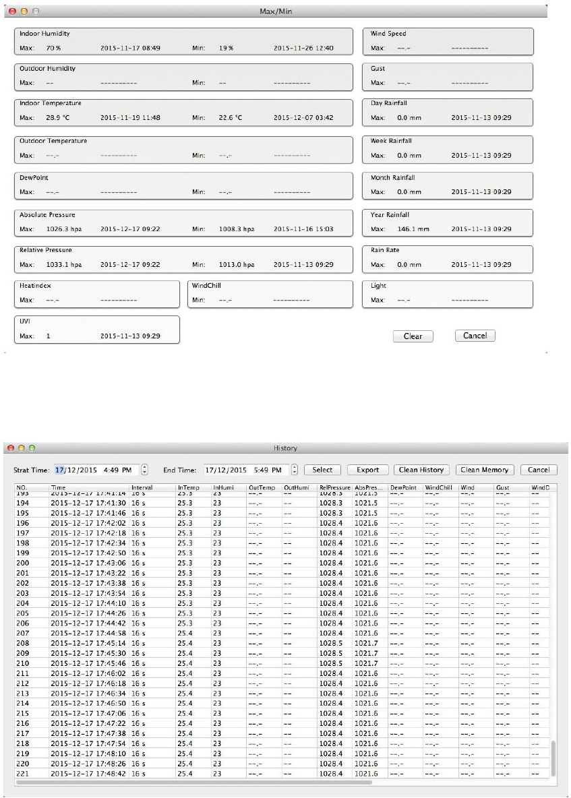
Task: Click Day Rainfall value 0.0 mm
Action: click(x=409, y=117)
